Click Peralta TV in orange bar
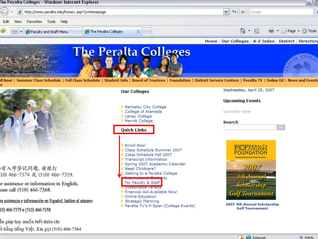318x239 pixels. 253,80
